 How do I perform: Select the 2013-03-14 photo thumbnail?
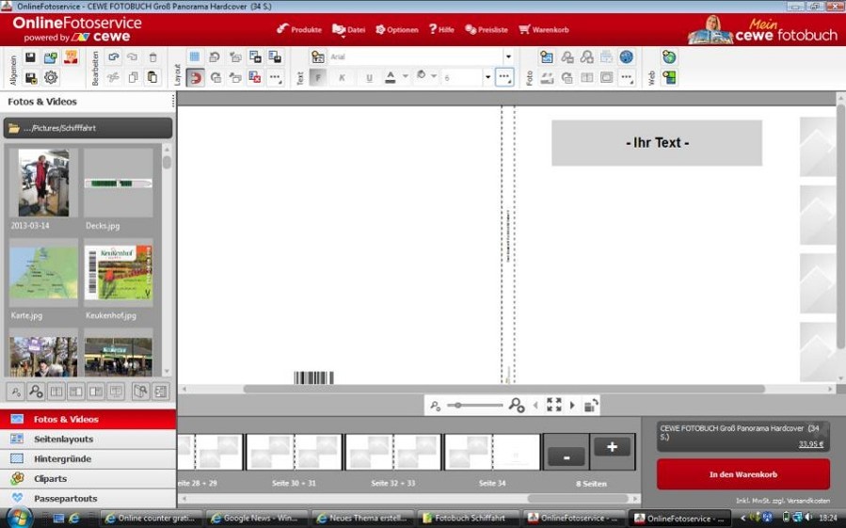(x=43, y=183)
